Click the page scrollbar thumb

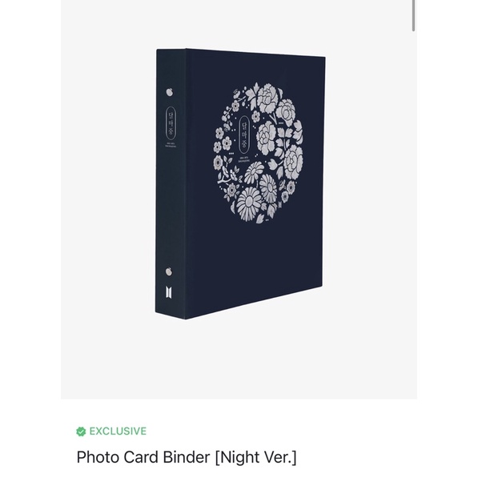pyautogui.click(x=413, y=15)
